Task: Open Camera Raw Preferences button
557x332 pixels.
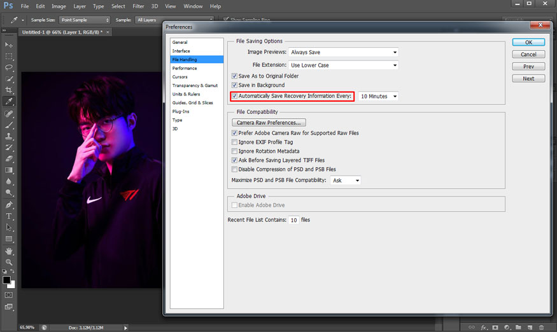Action: 269,123
